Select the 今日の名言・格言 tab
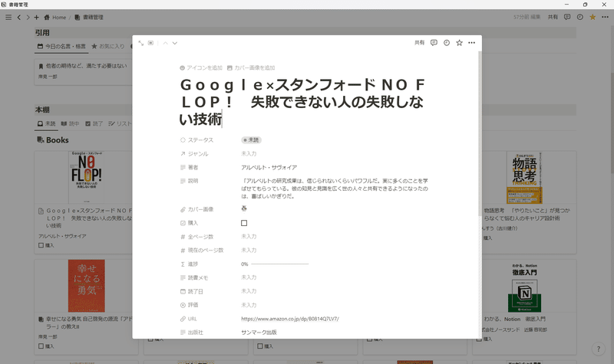The height and width of the screenshot is (364, 614). pyautogui.click(x=61, y=46)
